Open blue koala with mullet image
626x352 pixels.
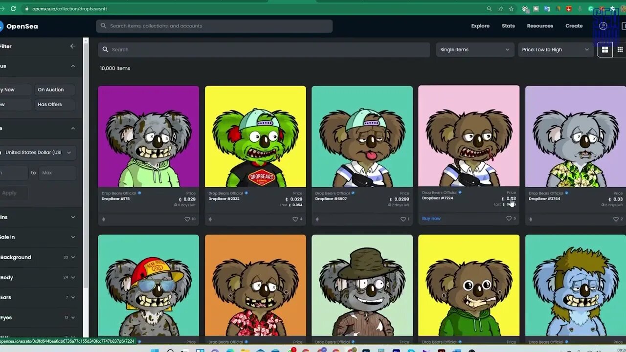coord(576,285)
